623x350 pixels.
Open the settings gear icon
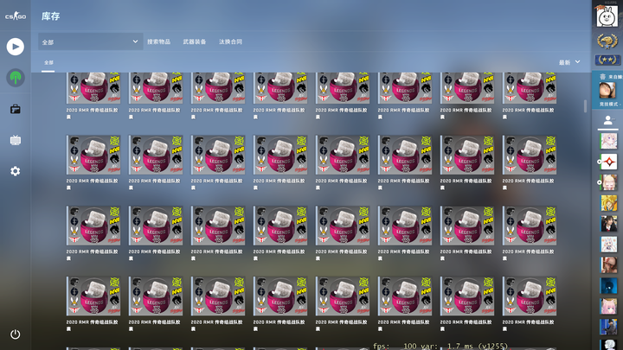(x=15, y=171)
